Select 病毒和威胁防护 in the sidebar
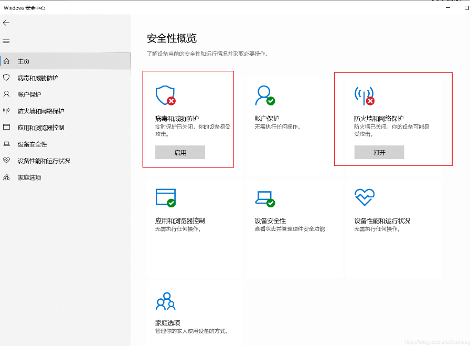The width and height of the screenshot is (470, 346). click(x=38, y=78)
